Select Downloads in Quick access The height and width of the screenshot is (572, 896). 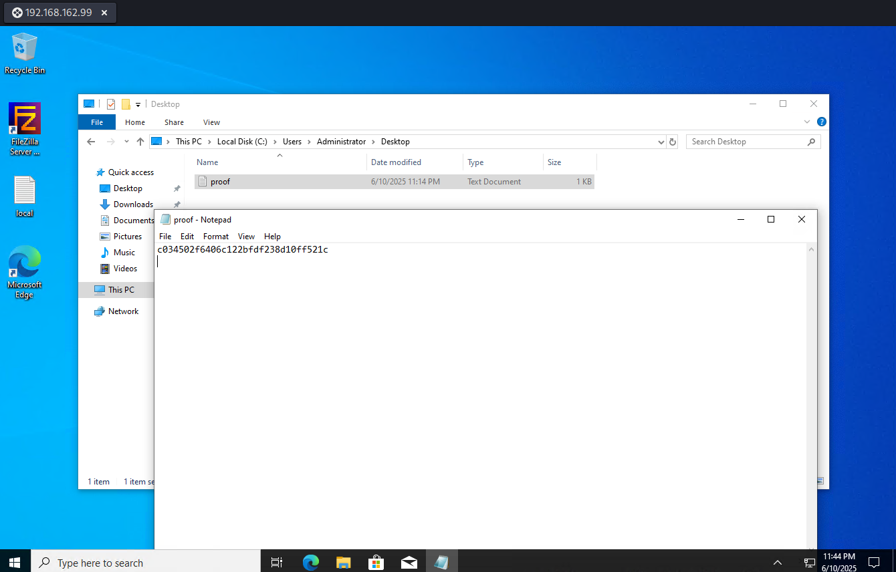133,204
